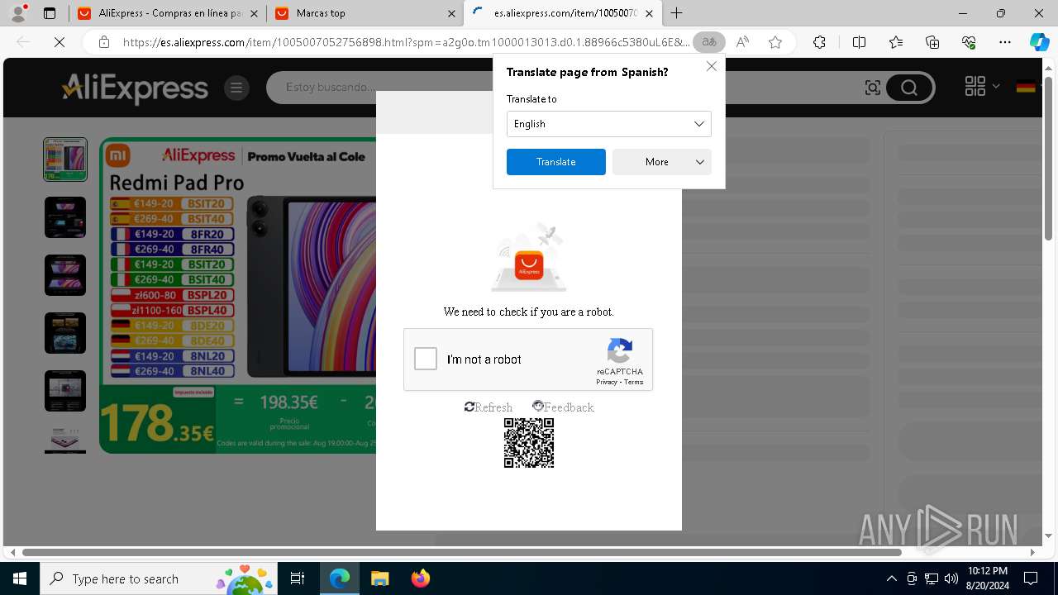Open the Windows Start menu
The height and width of the screenshot is (595, 1058).
point(20,578)
